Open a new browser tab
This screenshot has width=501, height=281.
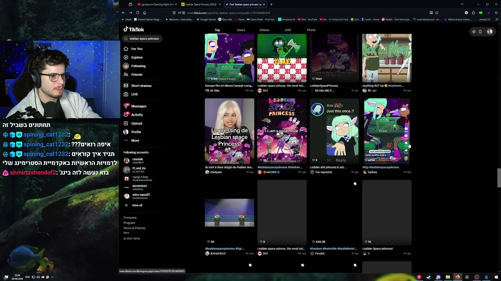click(271, 4)
